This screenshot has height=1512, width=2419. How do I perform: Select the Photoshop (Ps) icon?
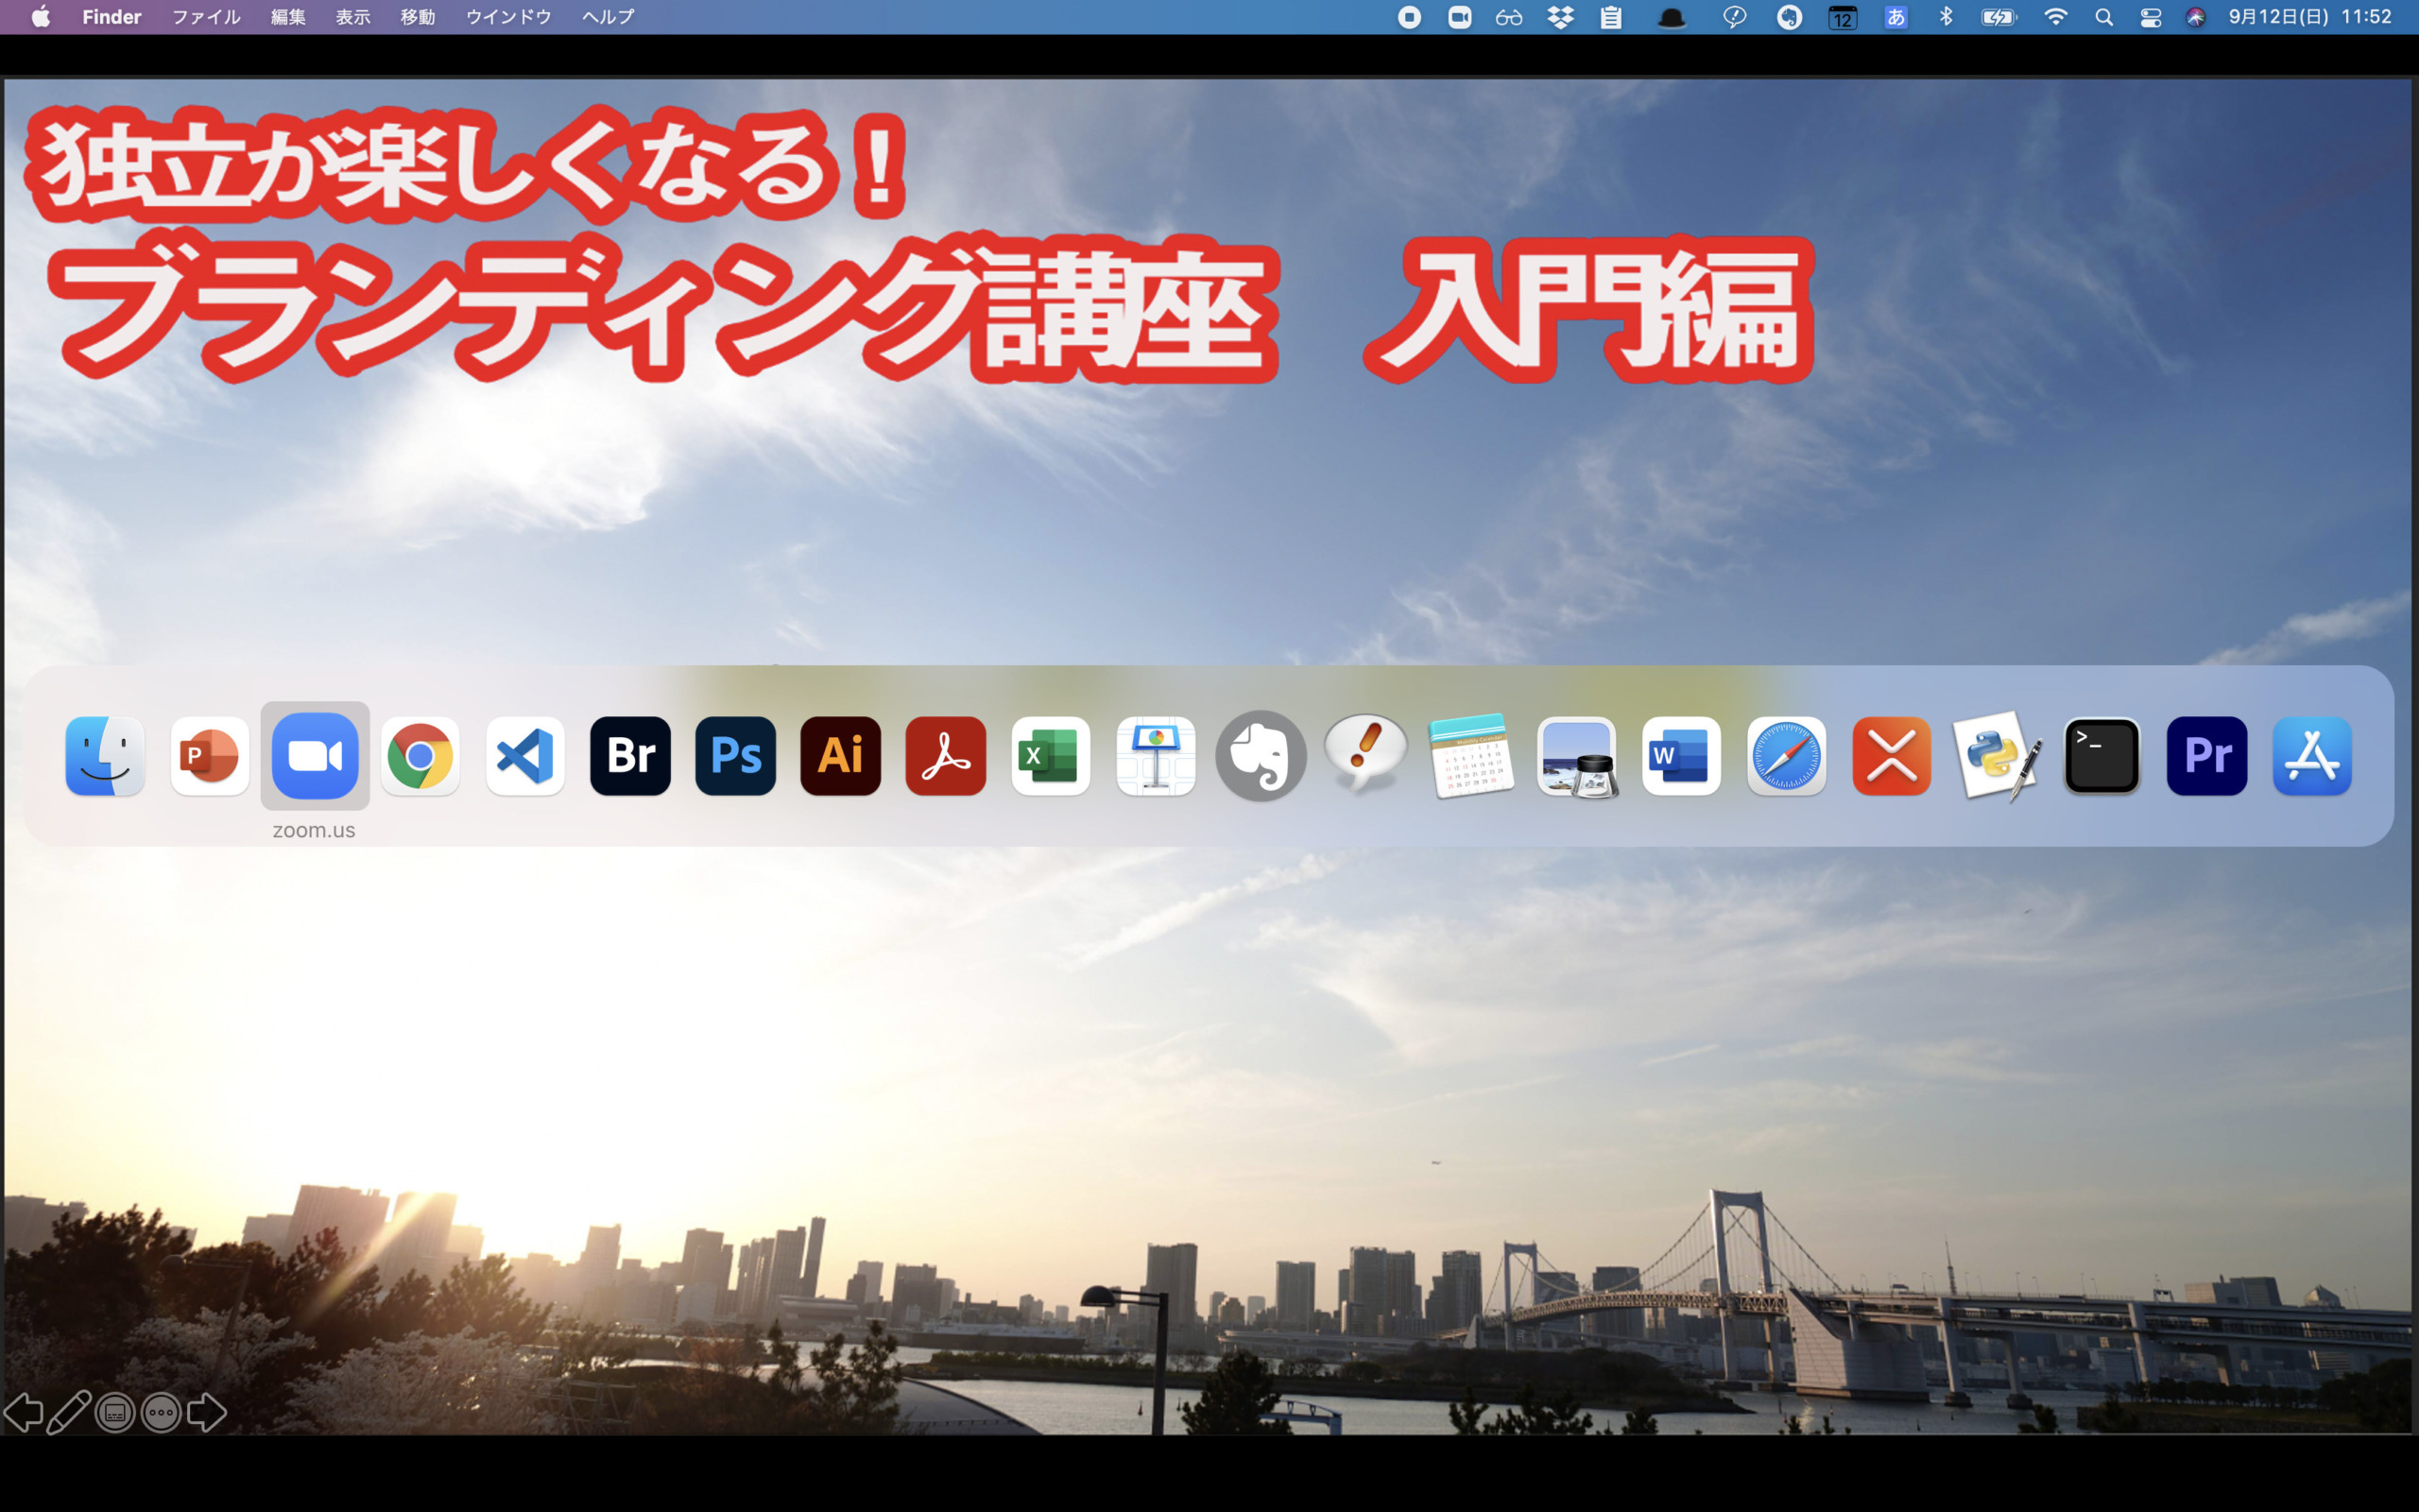[736, 756]
